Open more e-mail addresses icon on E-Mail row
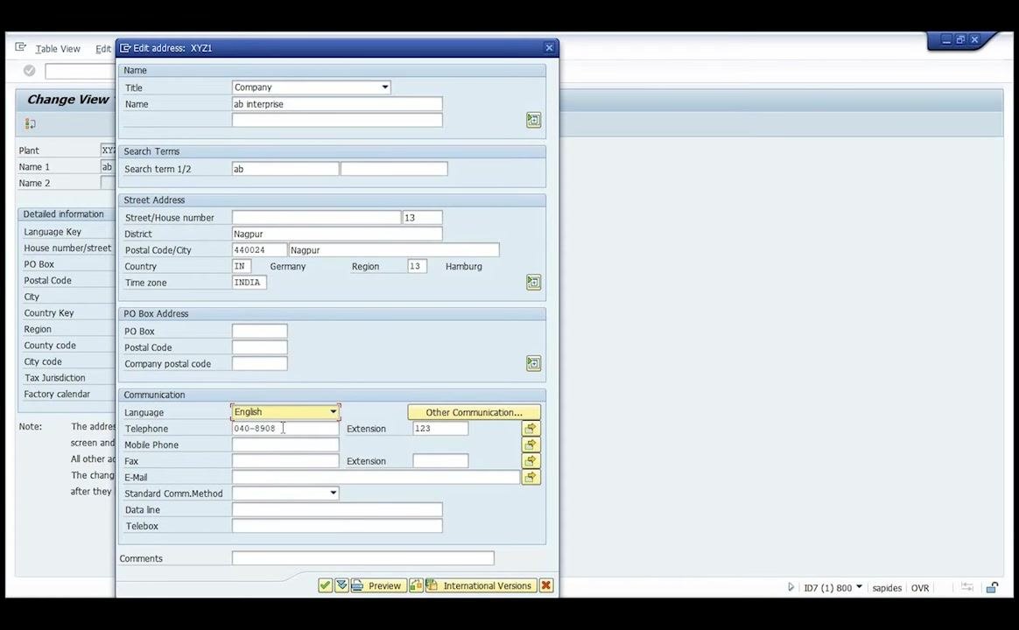1019x630 pixels. (x=531, y=478)
